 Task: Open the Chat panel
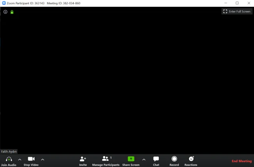[156, 161]
